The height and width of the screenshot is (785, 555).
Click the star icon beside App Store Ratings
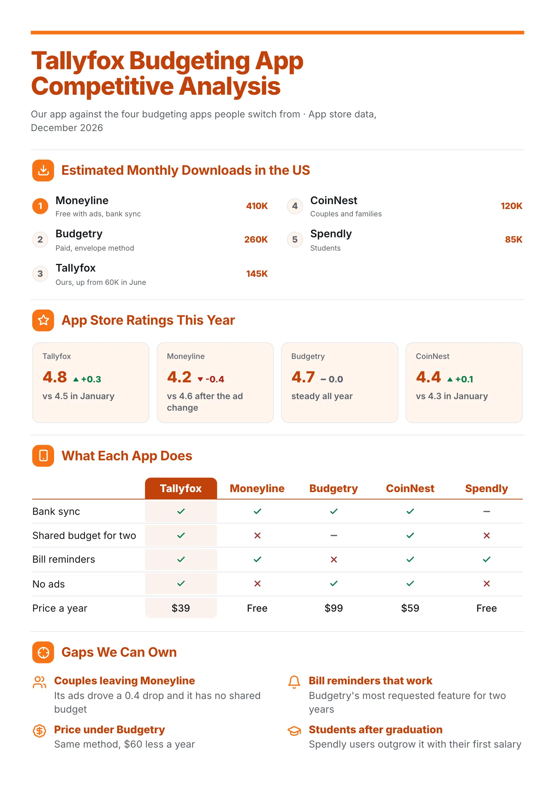[43, 320]
